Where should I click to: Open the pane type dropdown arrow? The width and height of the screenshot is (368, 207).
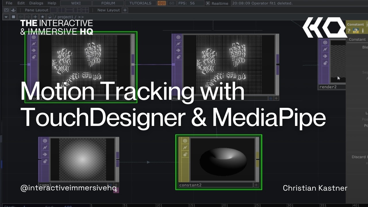tap(6, 17)
